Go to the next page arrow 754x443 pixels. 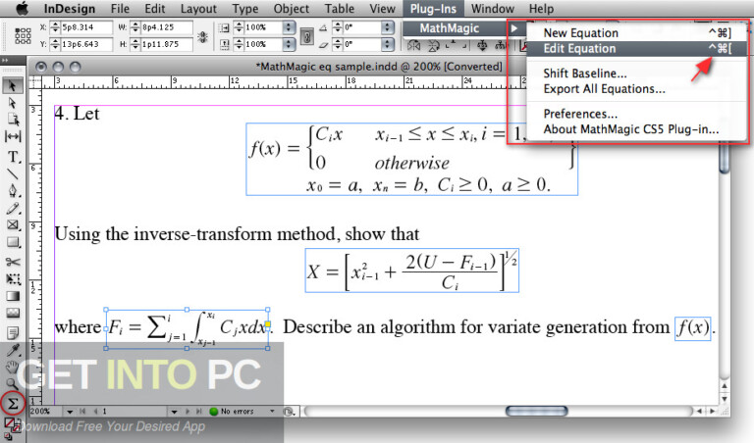point(188,412)
